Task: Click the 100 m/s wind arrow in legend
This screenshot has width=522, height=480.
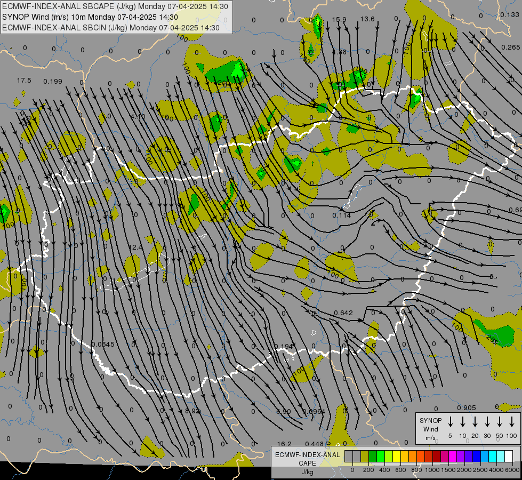Action: point(512,422)
